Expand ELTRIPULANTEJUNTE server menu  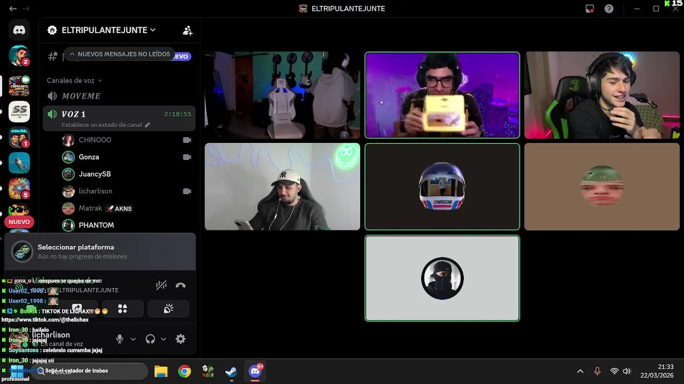108,30
